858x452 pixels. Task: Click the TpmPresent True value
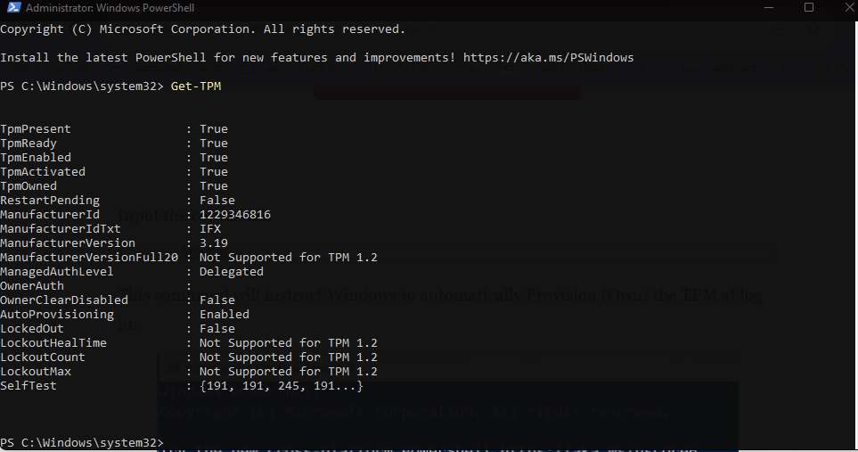214,128
